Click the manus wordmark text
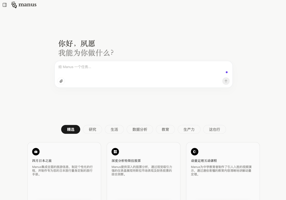286x200 pixels. (x=27, y=5)
